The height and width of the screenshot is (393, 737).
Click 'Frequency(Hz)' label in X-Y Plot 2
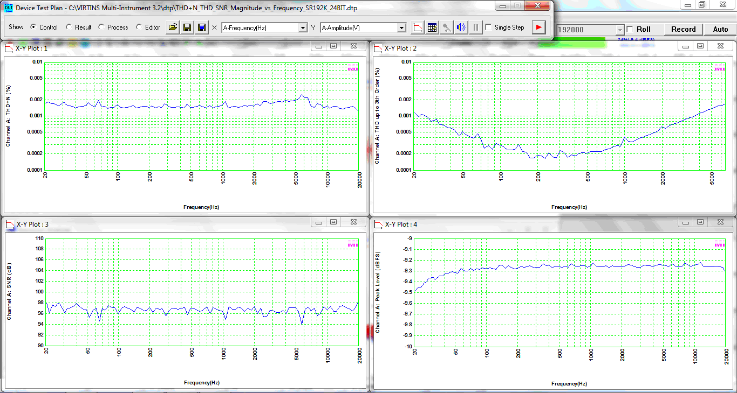pyautogui.click(x=569, y=207)
